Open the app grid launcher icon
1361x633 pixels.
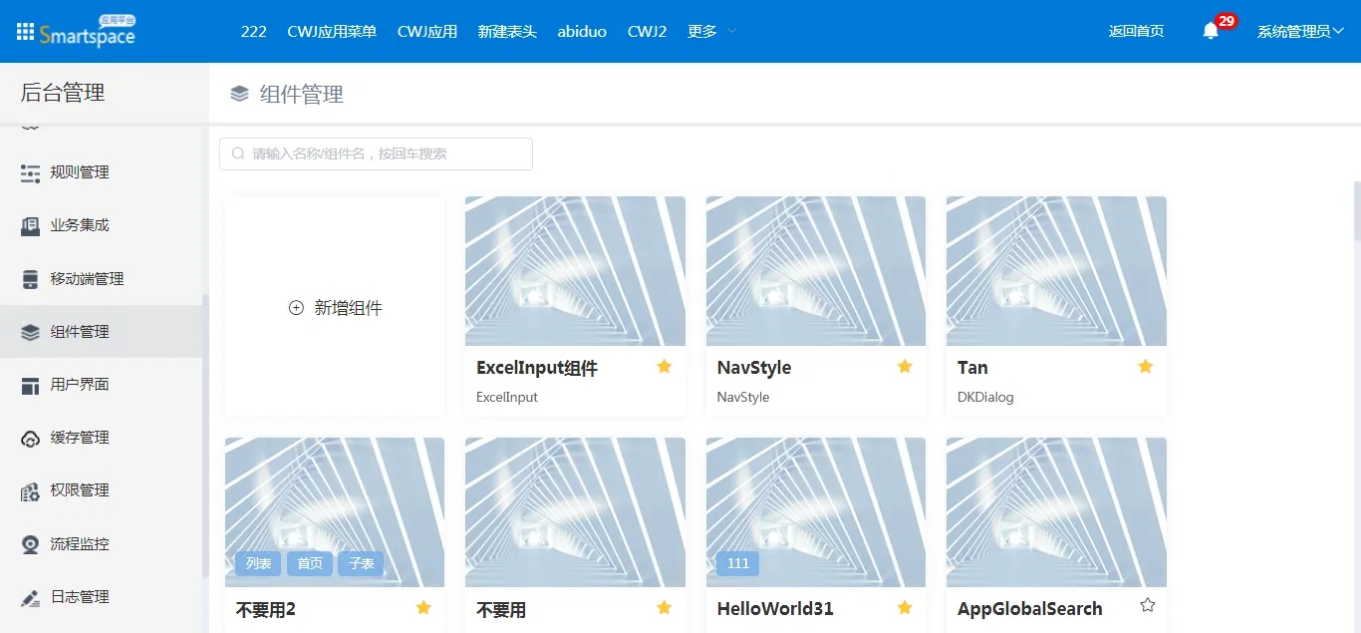25,32
